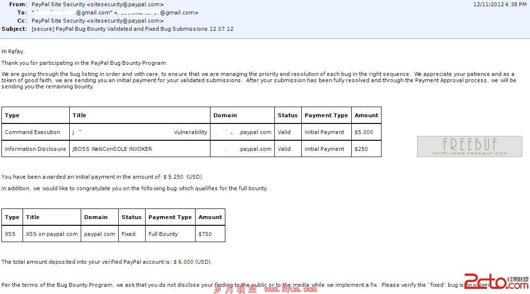Click the domain cell in the Command Execution row

(242, 132)
